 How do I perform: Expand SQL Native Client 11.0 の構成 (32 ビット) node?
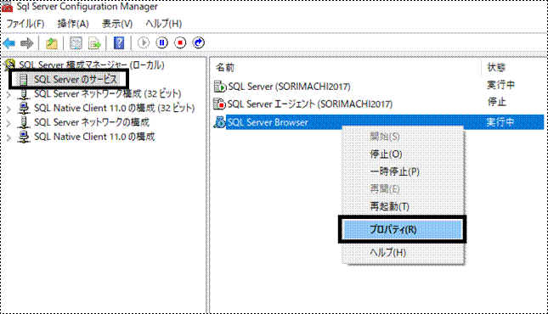pos(8,109)
